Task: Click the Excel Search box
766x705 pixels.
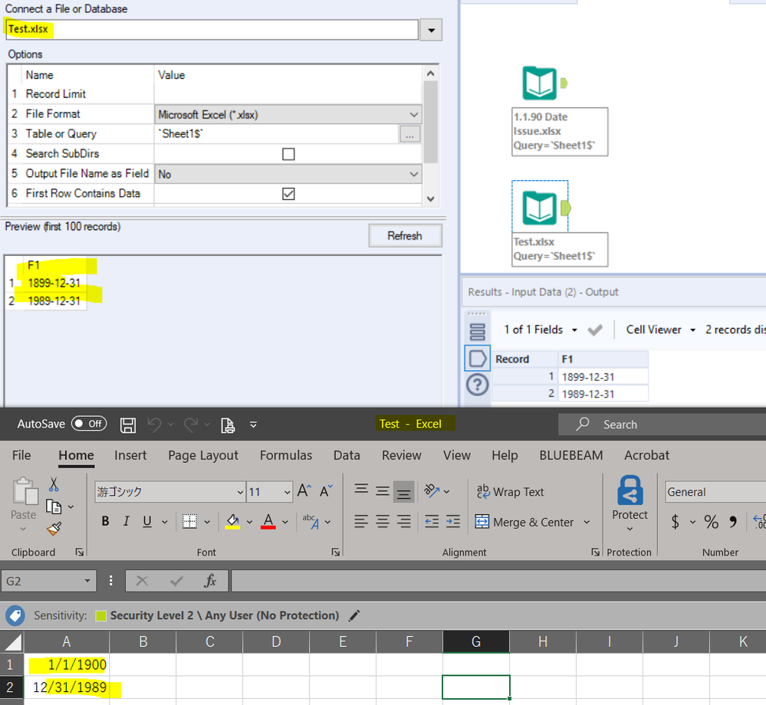Action: pos(662,425)
